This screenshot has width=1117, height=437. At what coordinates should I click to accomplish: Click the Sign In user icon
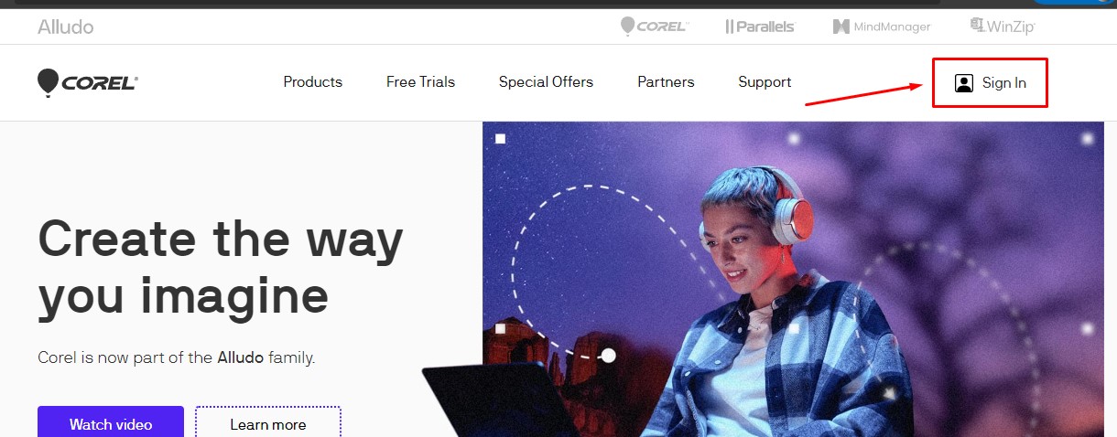963,83
